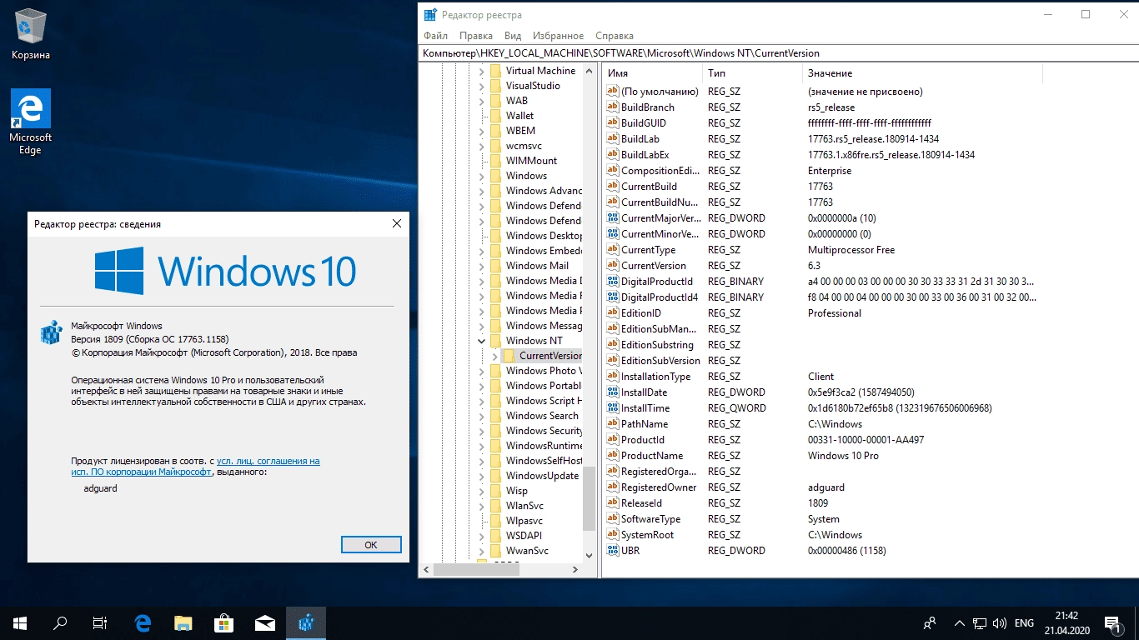1139x640 pixels.
Task: Open File Explorer from the taskbar
Action: (183, 622)
